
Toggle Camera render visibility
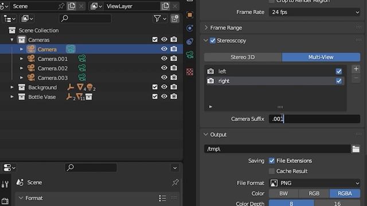(174, 49)
